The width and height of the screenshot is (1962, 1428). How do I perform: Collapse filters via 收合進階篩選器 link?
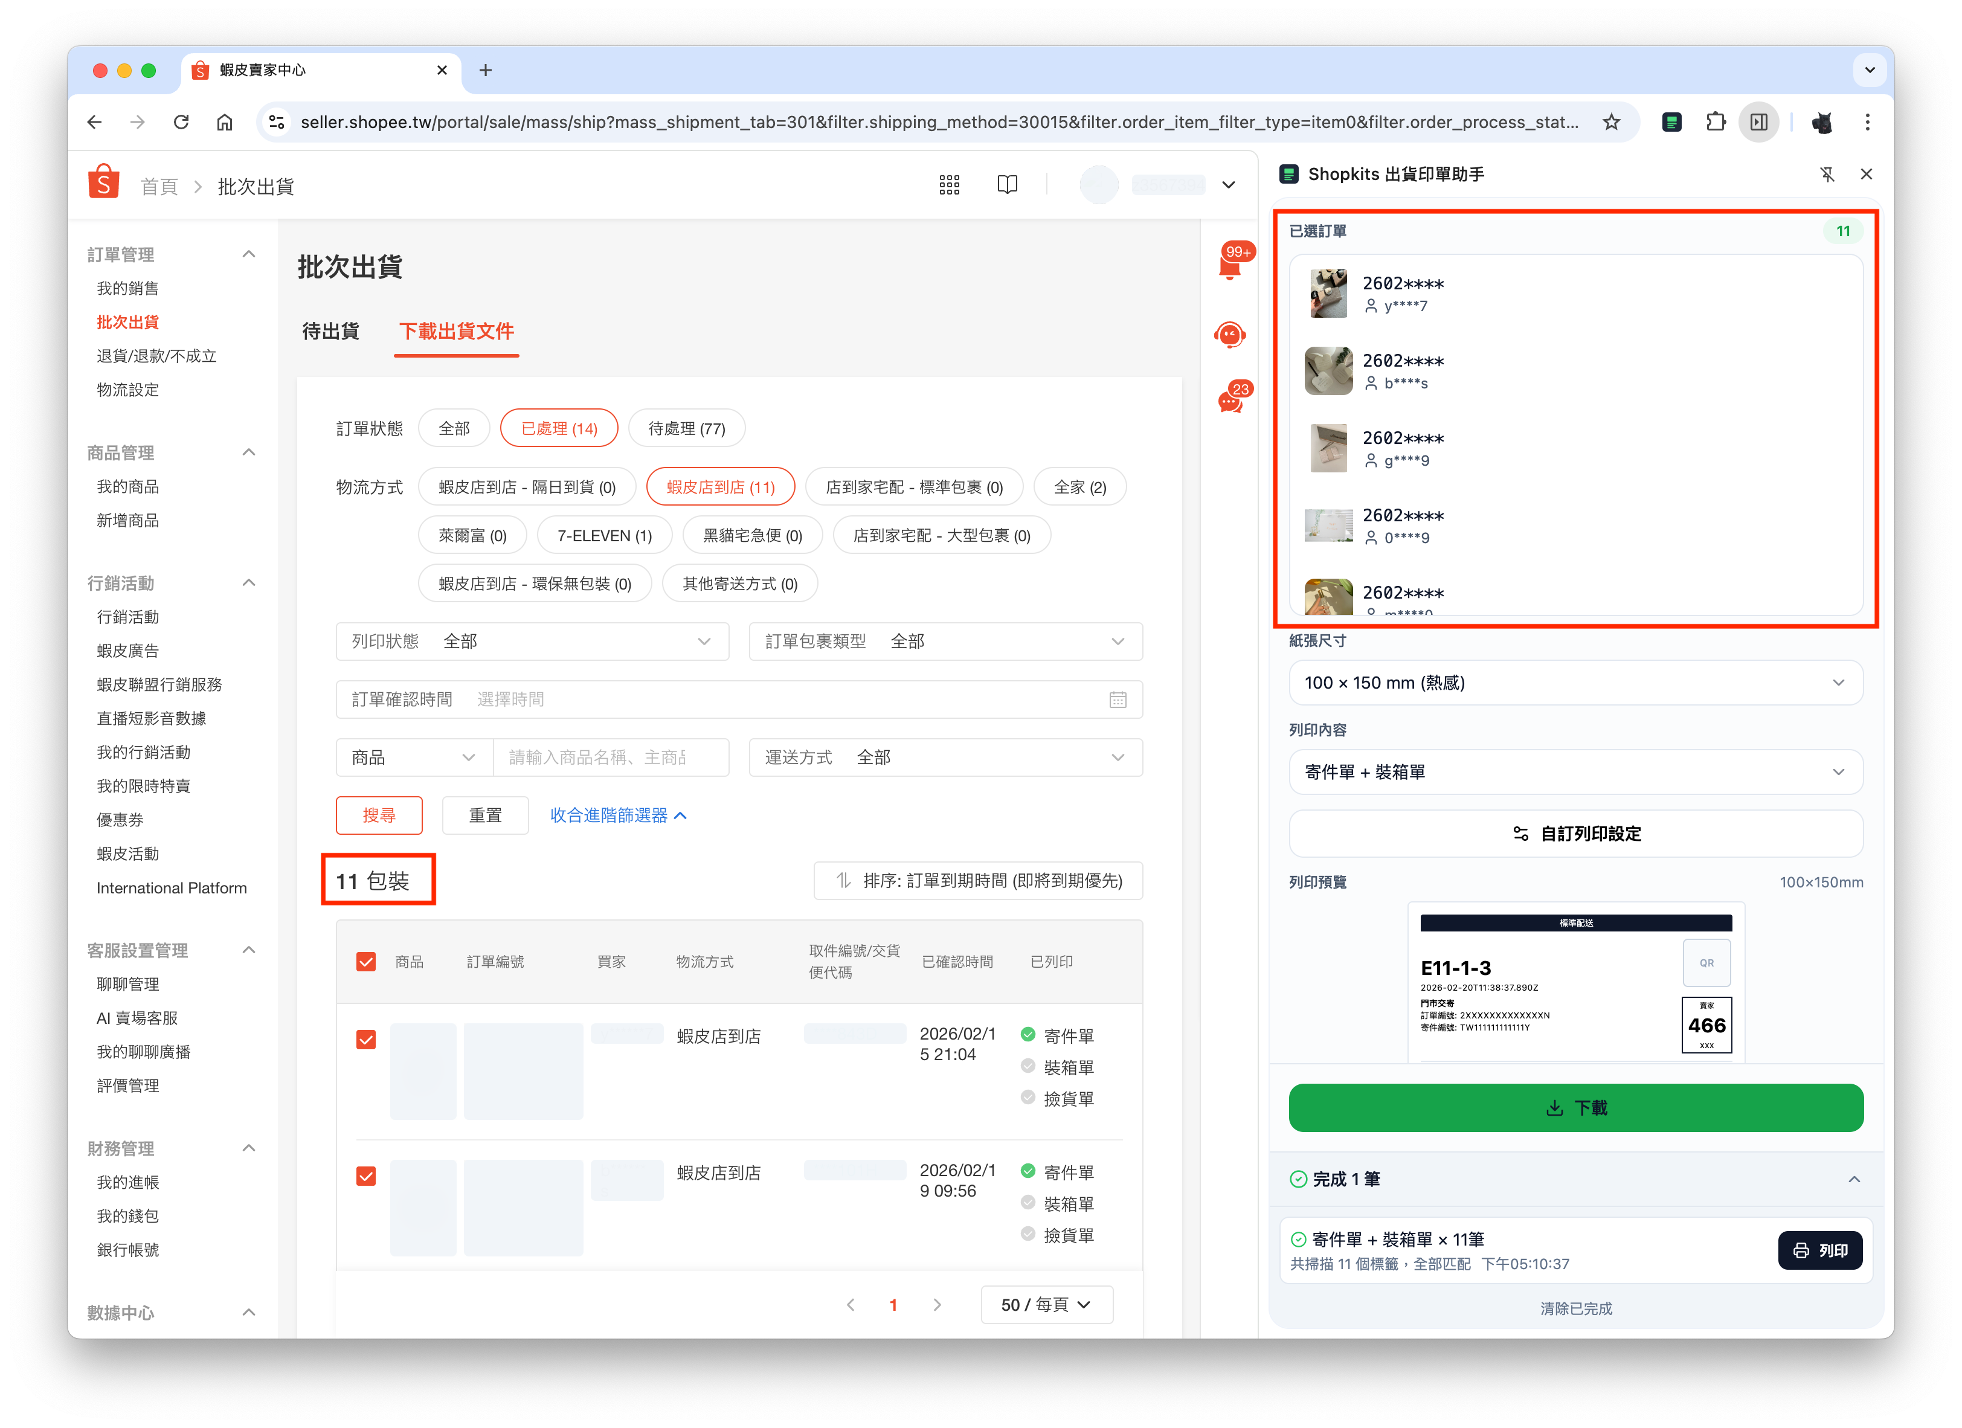coord(619,815)
